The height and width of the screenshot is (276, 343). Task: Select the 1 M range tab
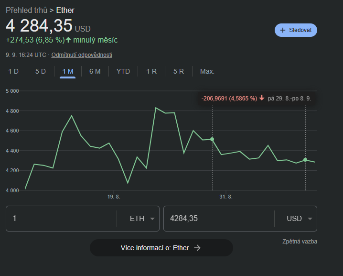pyautogui.click(x=67, y=71)
